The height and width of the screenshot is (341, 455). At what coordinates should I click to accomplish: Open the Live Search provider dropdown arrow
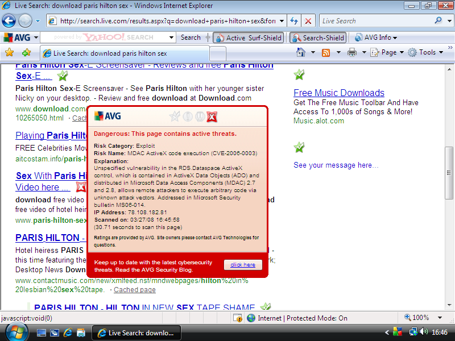(449, 21)
